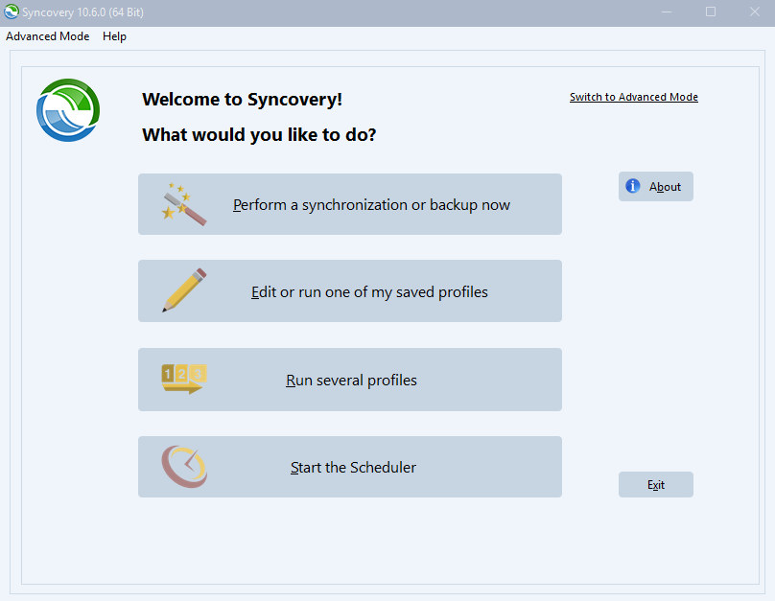
Task: Click the Welcome to Syncovery heading
Action: [242, 100]
